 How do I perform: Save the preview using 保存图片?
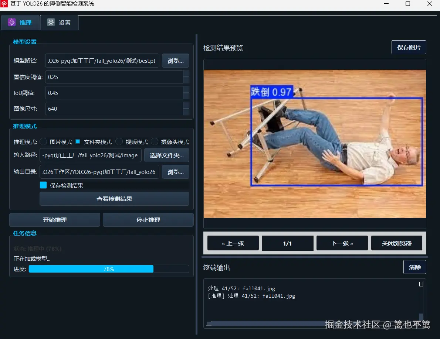point(409,47)
